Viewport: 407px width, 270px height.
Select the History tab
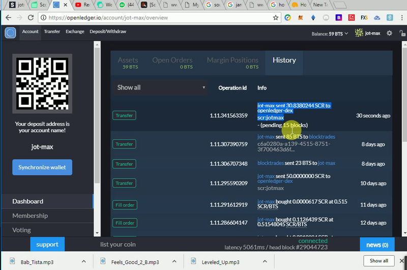[x=284, y=63]
